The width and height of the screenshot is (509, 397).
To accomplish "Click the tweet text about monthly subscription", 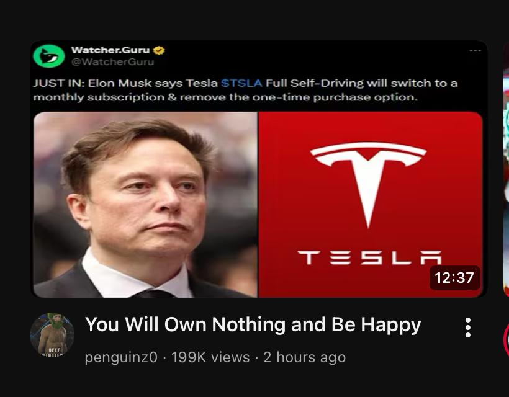I will click(245, 90).
